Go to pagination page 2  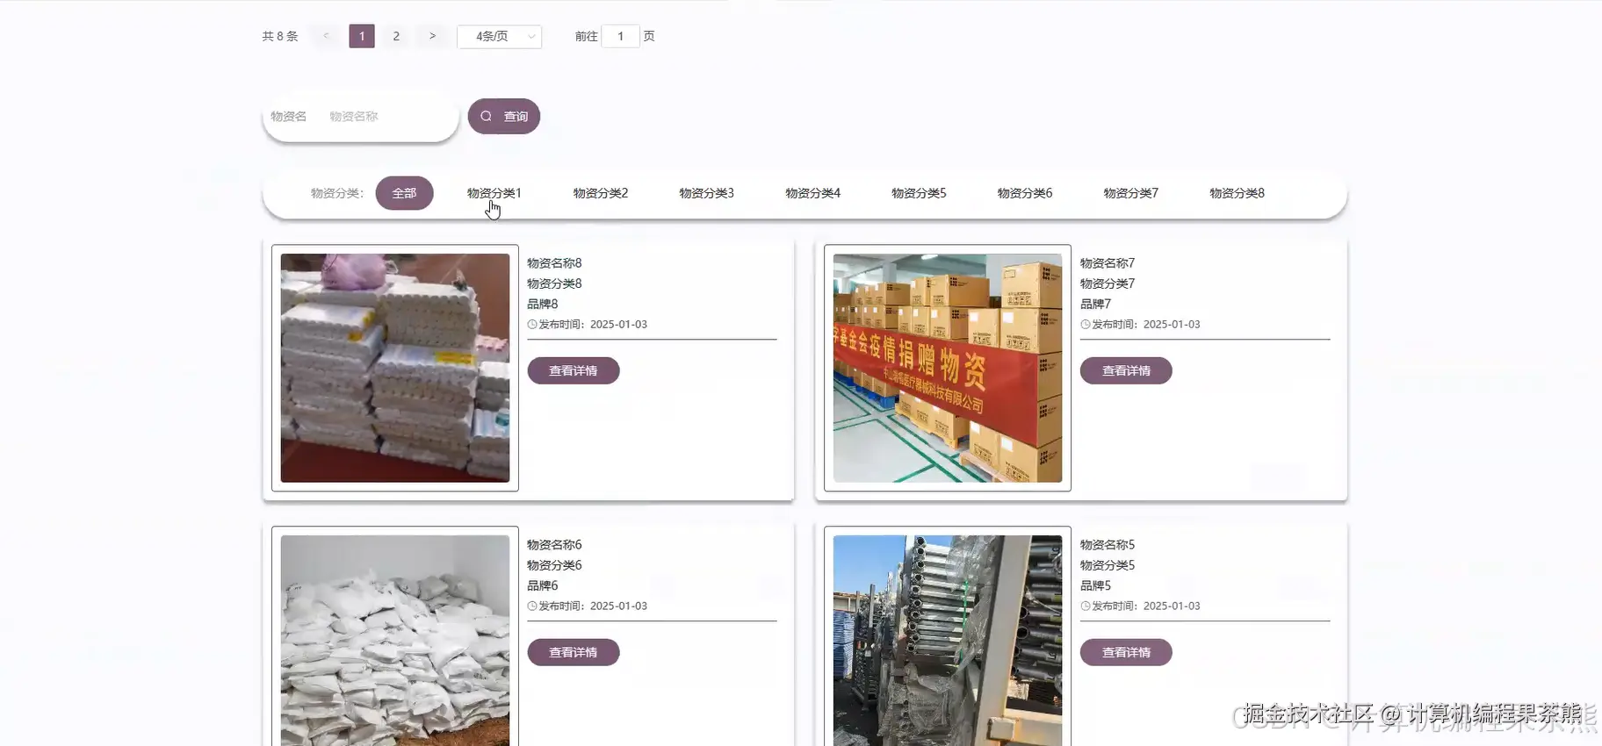pyautogui.click(x=396, y=36)
